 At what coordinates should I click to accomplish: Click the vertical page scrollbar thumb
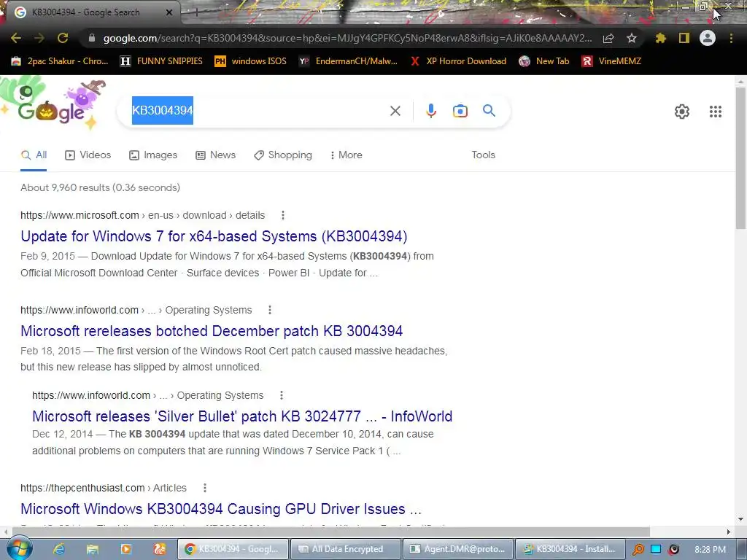point(741,157)
